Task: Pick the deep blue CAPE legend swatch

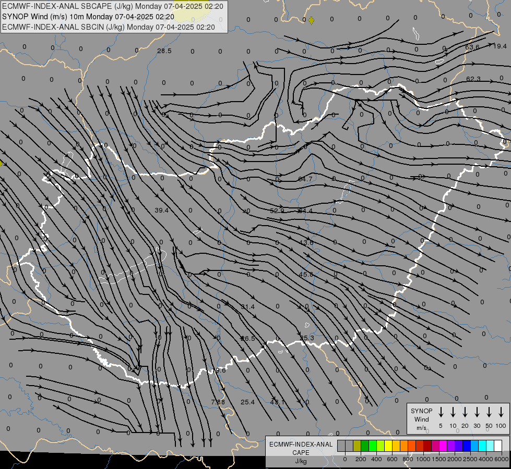Action: point(467,446)
